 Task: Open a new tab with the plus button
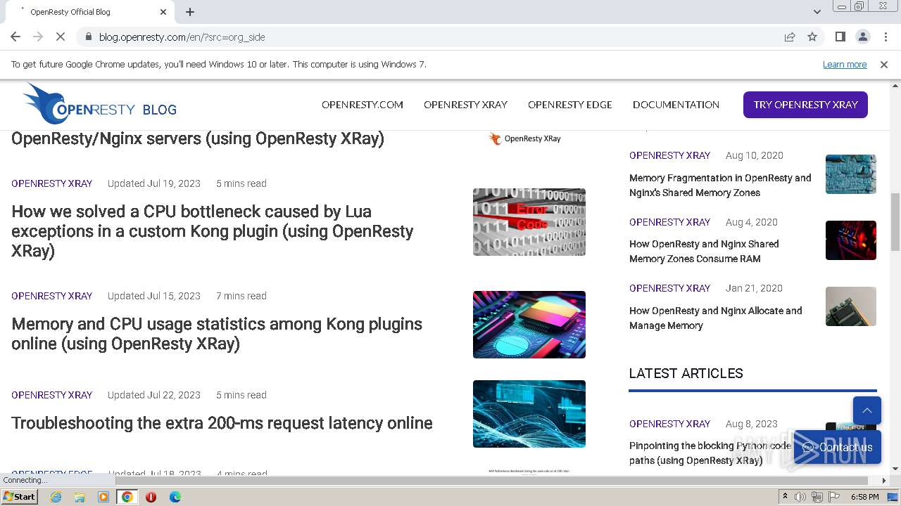click(x=190, y=12)
